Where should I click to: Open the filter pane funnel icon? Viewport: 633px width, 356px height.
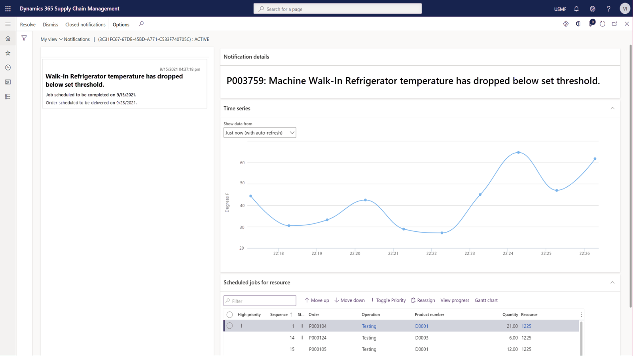tap(24, 38)
